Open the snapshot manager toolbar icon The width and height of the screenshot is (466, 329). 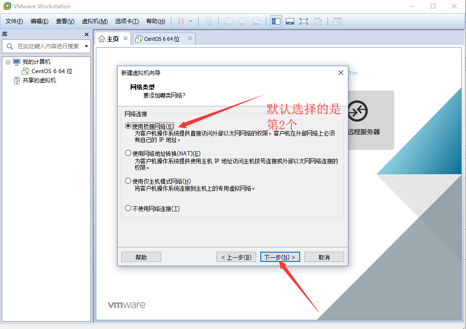click(x=257, y=21)
